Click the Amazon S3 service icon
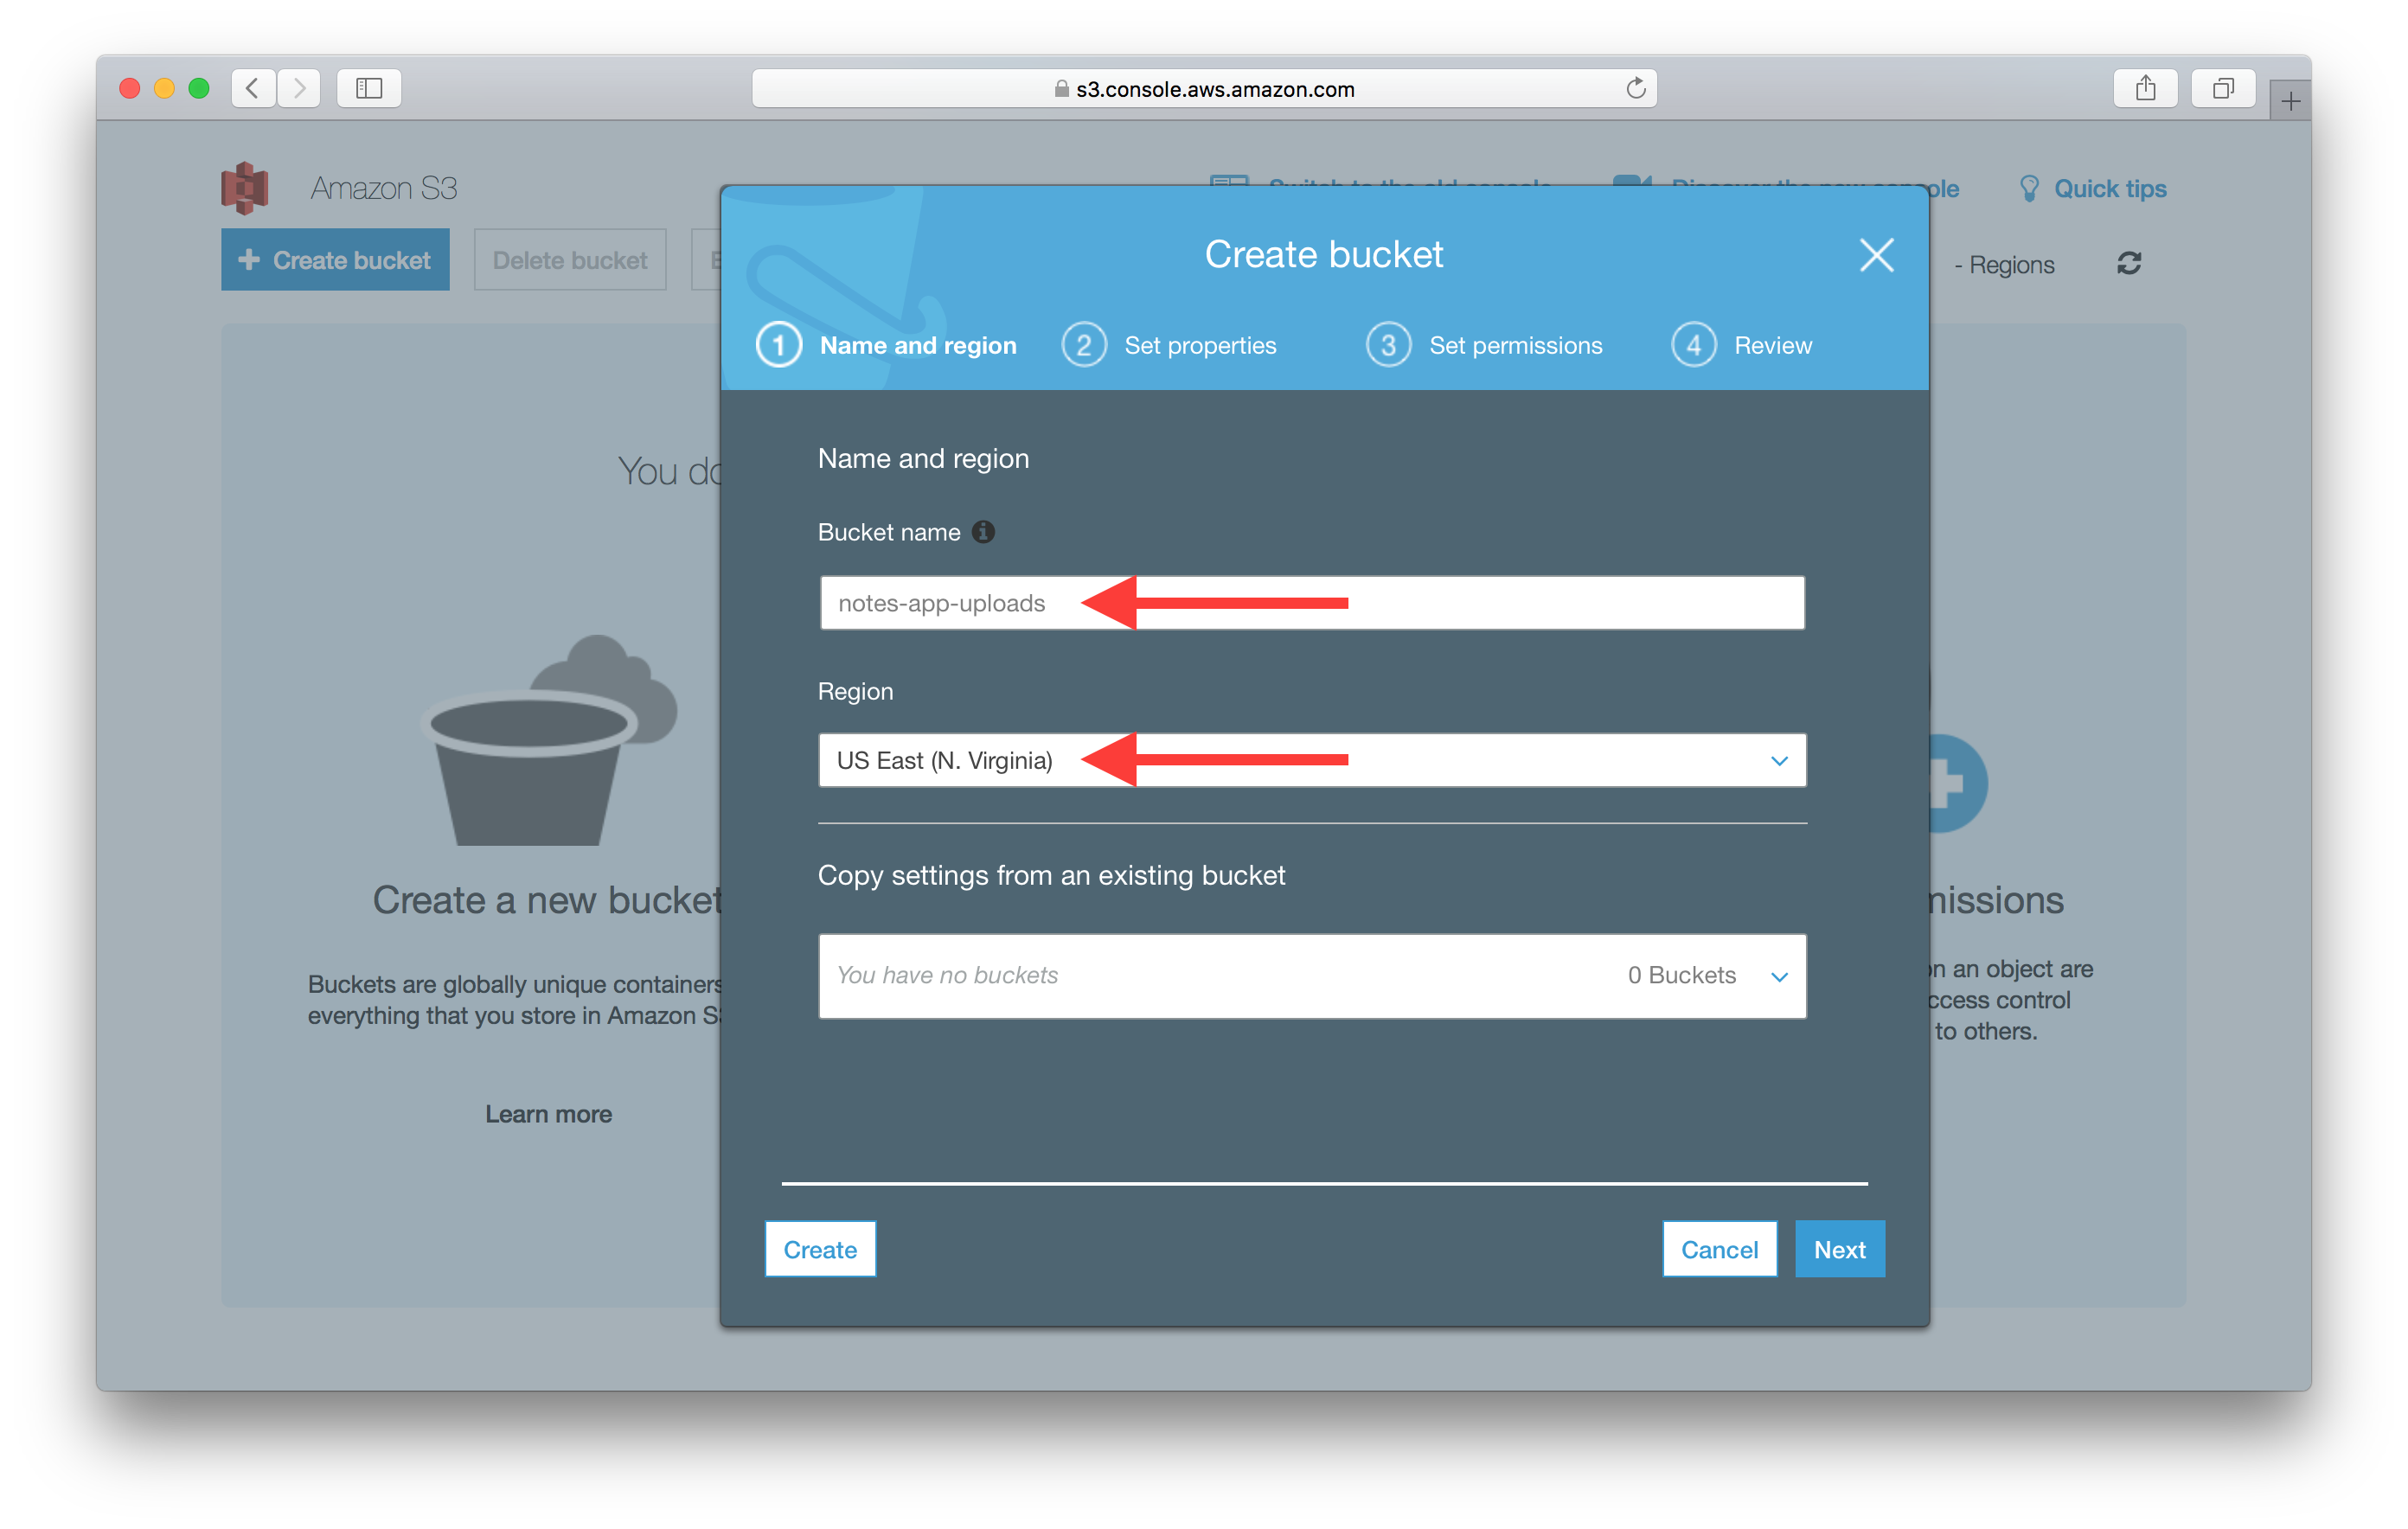Image resolution: width=2408 pixels, height=1529 pixels. click(247, 186)
